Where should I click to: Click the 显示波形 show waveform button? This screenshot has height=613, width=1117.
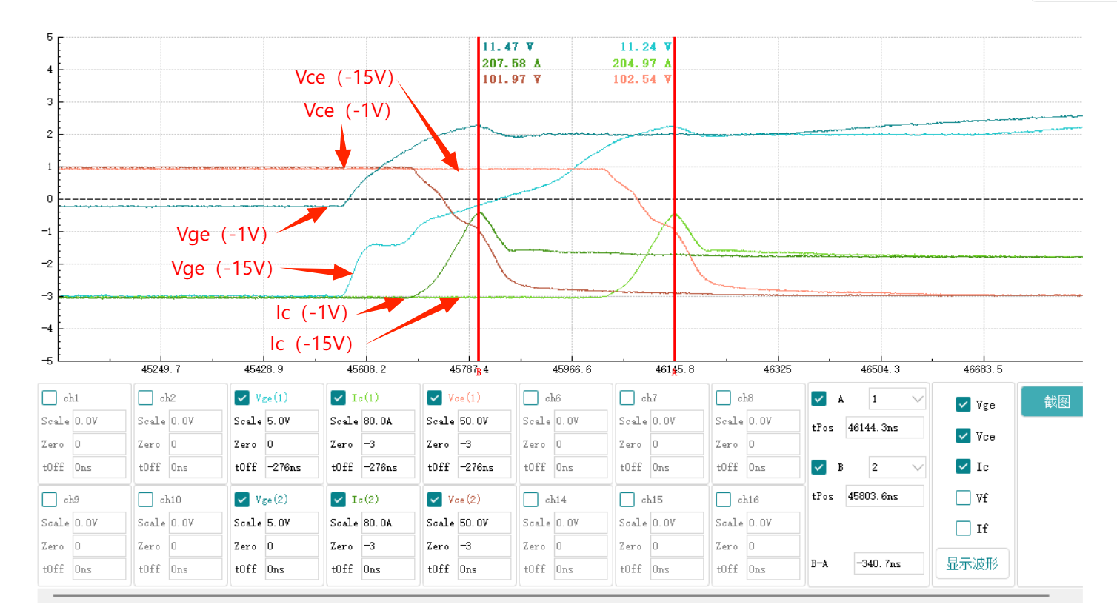[x=972, y=564]
